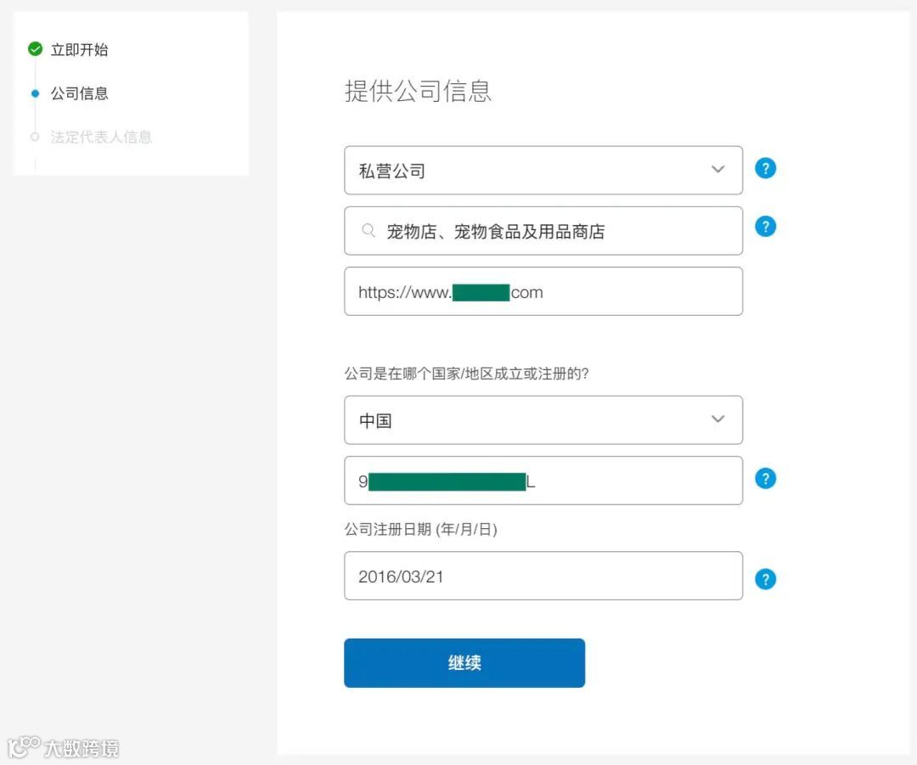Click the magnifier icon in industry search
917x765 pixels.
click(x=368, y=231)
